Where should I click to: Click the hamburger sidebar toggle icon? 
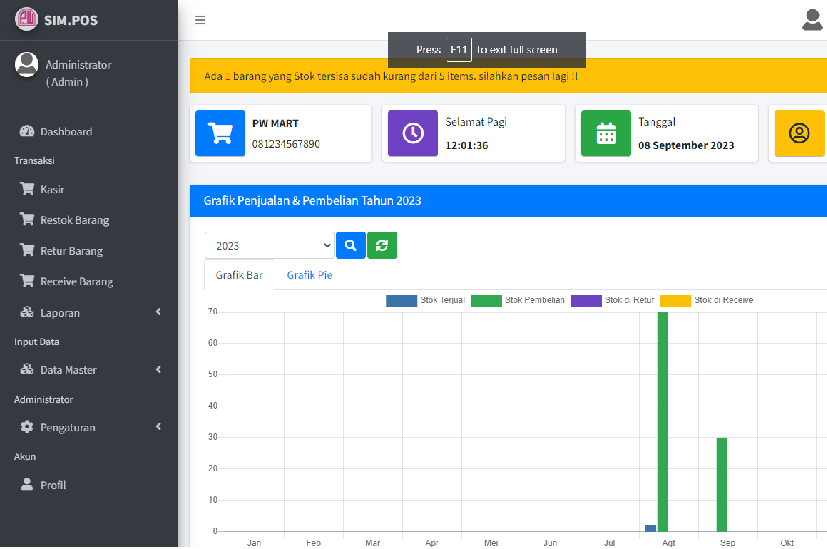(x=200, y=20)
